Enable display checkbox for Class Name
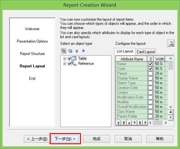Image resolution: width=180 pixels, height=149 pixels. click(x=150, y=112)
